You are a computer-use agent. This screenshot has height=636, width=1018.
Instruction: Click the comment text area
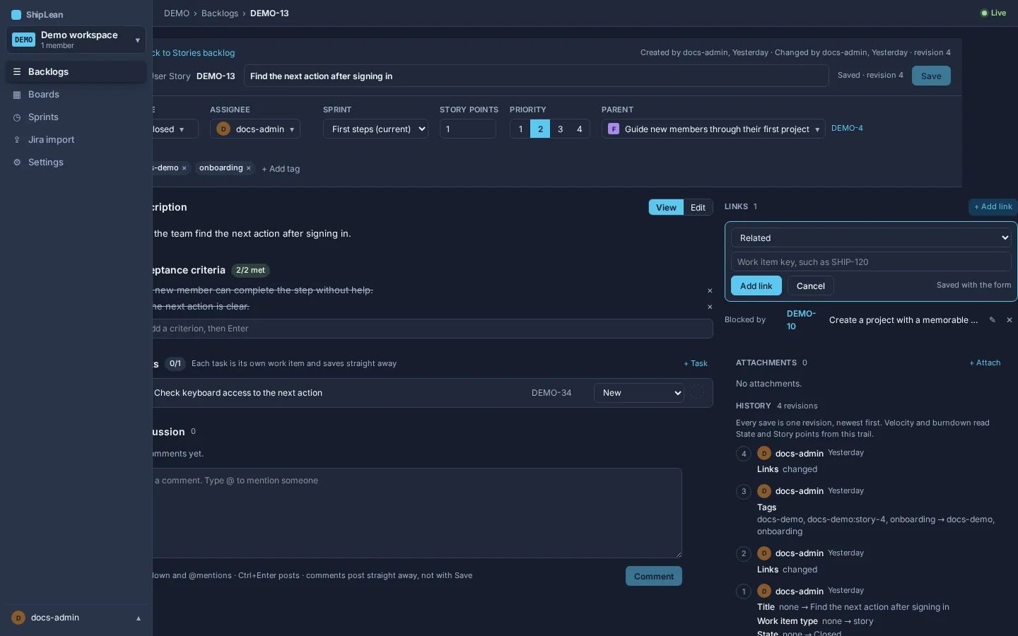pyautogui.click(x=417, y=513)
